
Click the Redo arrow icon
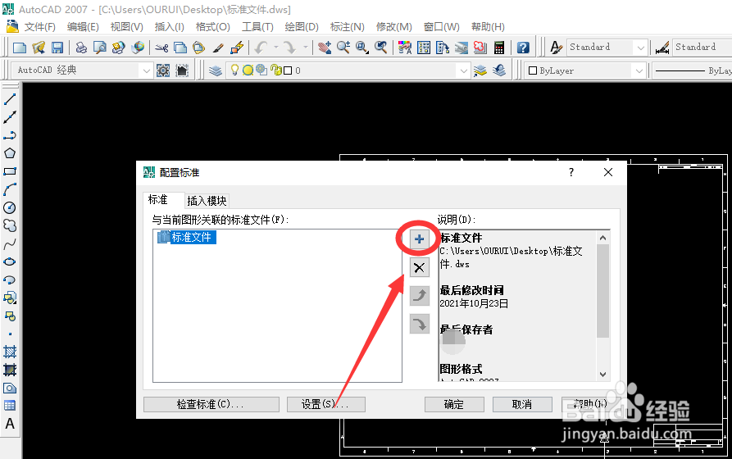click(x=290, y=48)
